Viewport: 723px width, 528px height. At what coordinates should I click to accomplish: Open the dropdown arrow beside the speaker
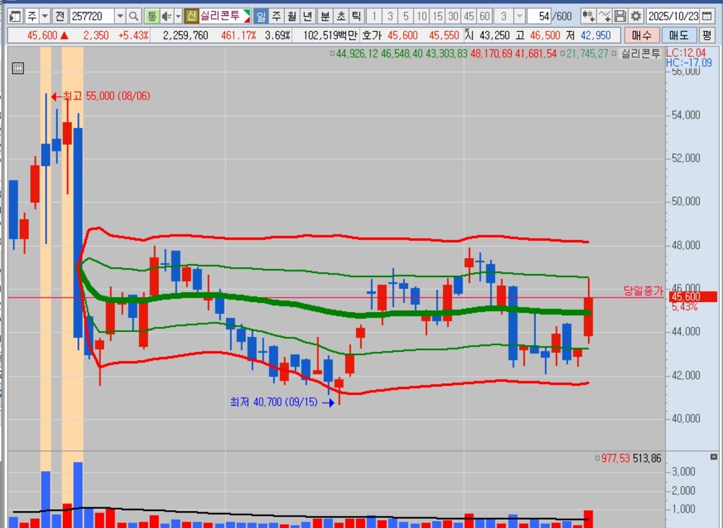(x=178, y=16)
